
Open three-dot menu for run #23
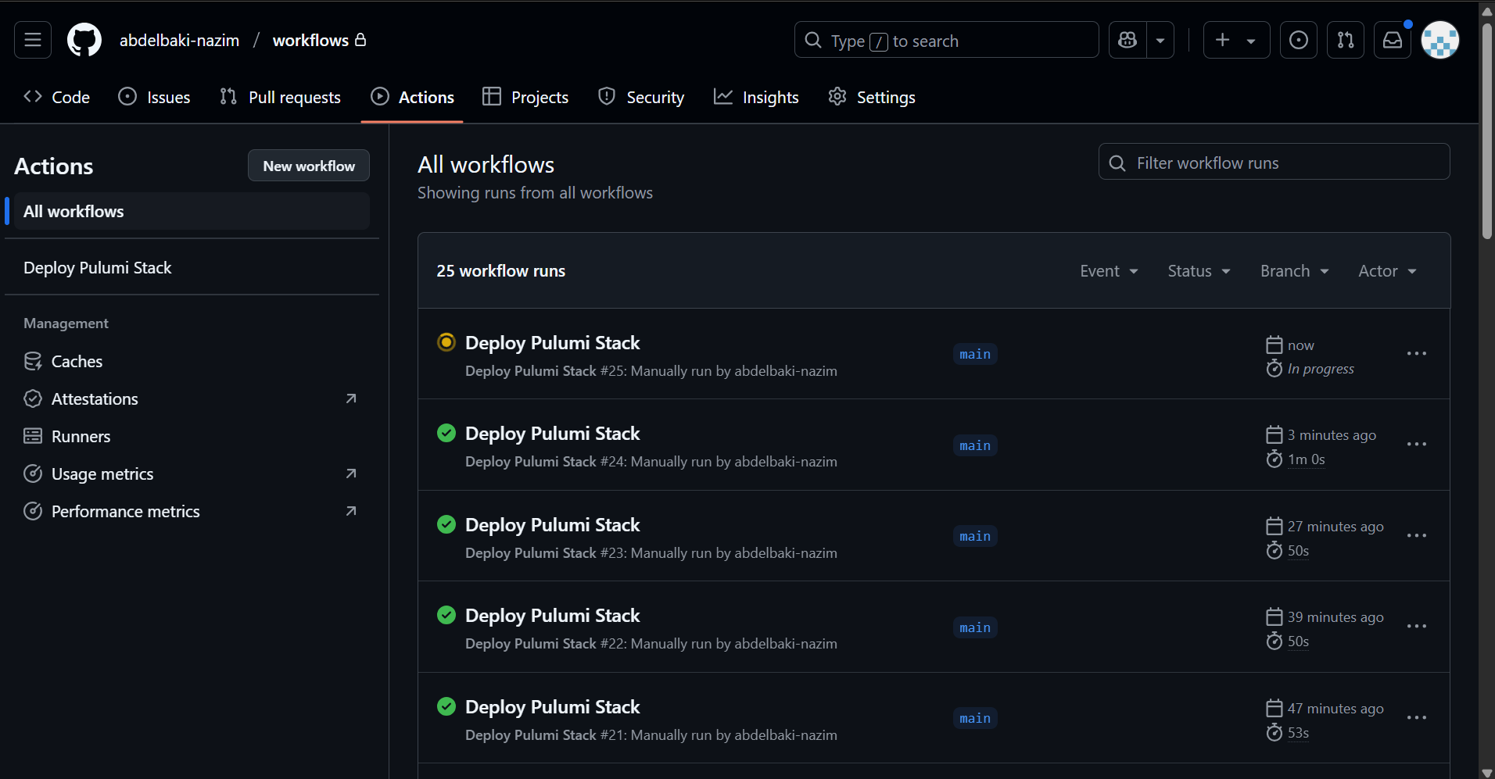click(x=1416, y=535)
